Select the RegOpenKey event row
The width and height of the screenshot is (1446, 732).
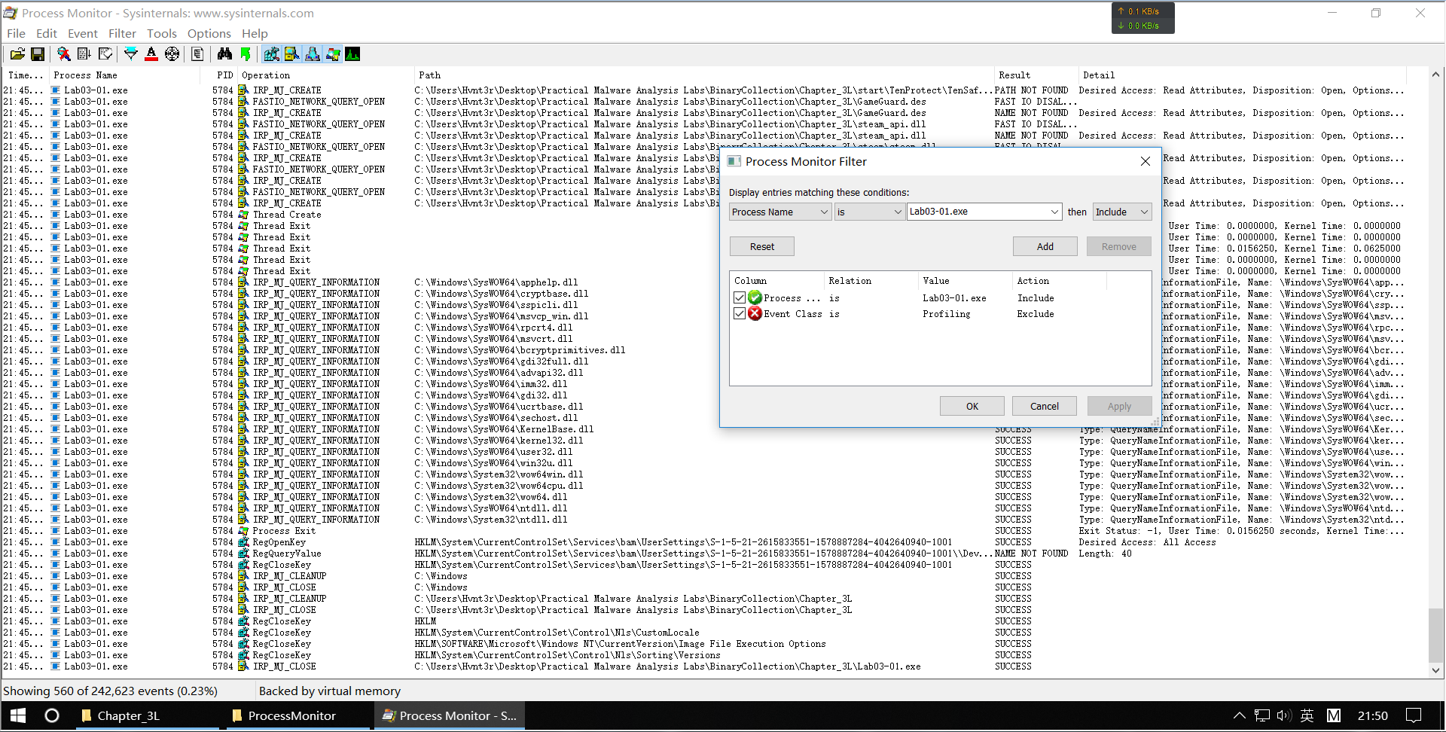click(704, 542)
